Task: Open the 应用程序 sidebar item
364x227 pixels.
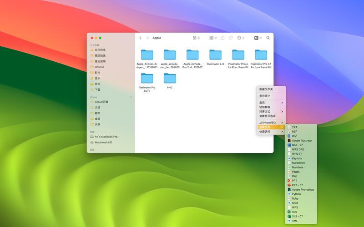Action: (x=100, y=50)
